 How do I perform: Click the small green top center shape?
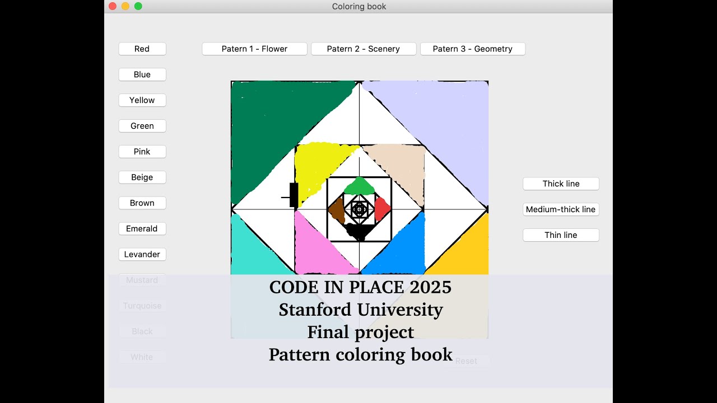pos(358,186)
